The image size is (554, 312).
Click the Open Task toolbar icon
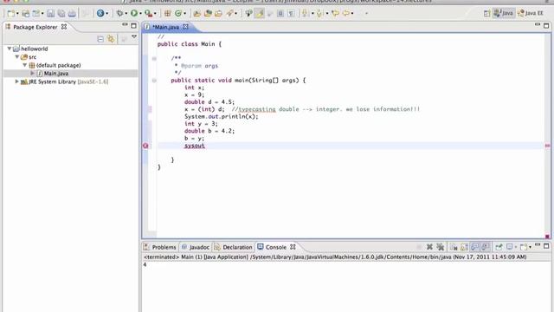[208, 14]
